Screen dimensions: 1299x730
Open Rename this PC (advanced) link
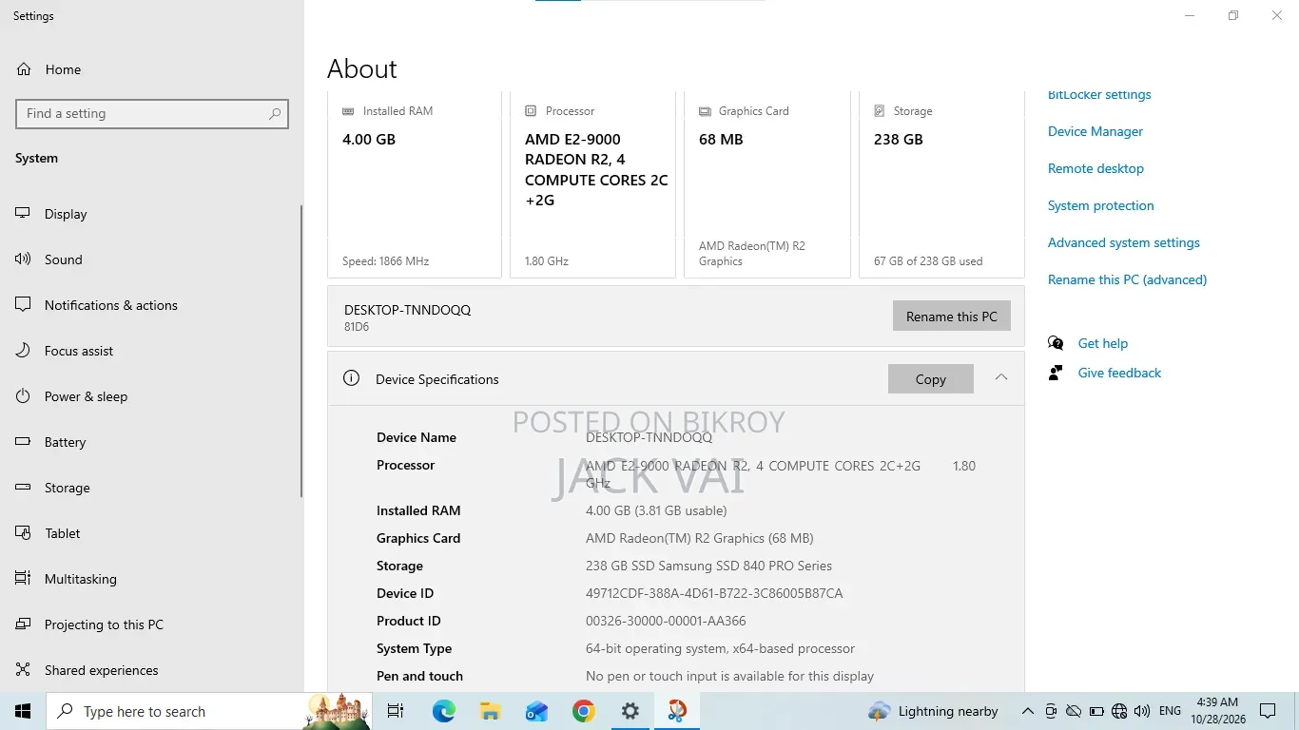click(x=1128, y=279)
